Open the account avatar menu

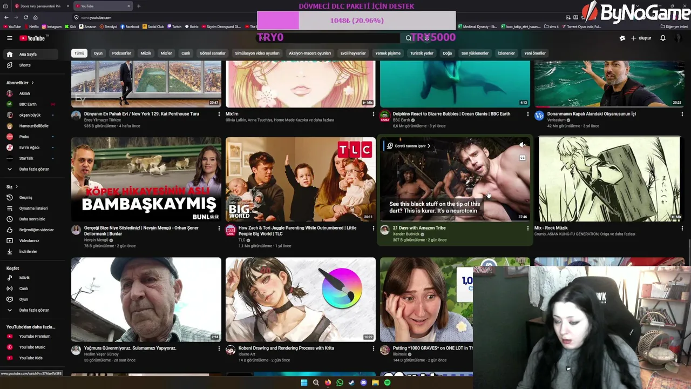(x=678, y=38)
